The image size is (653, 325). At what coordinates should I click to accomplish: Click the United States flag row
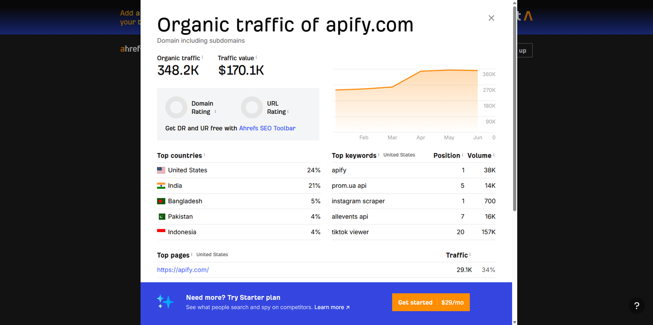tap(239, 170)
